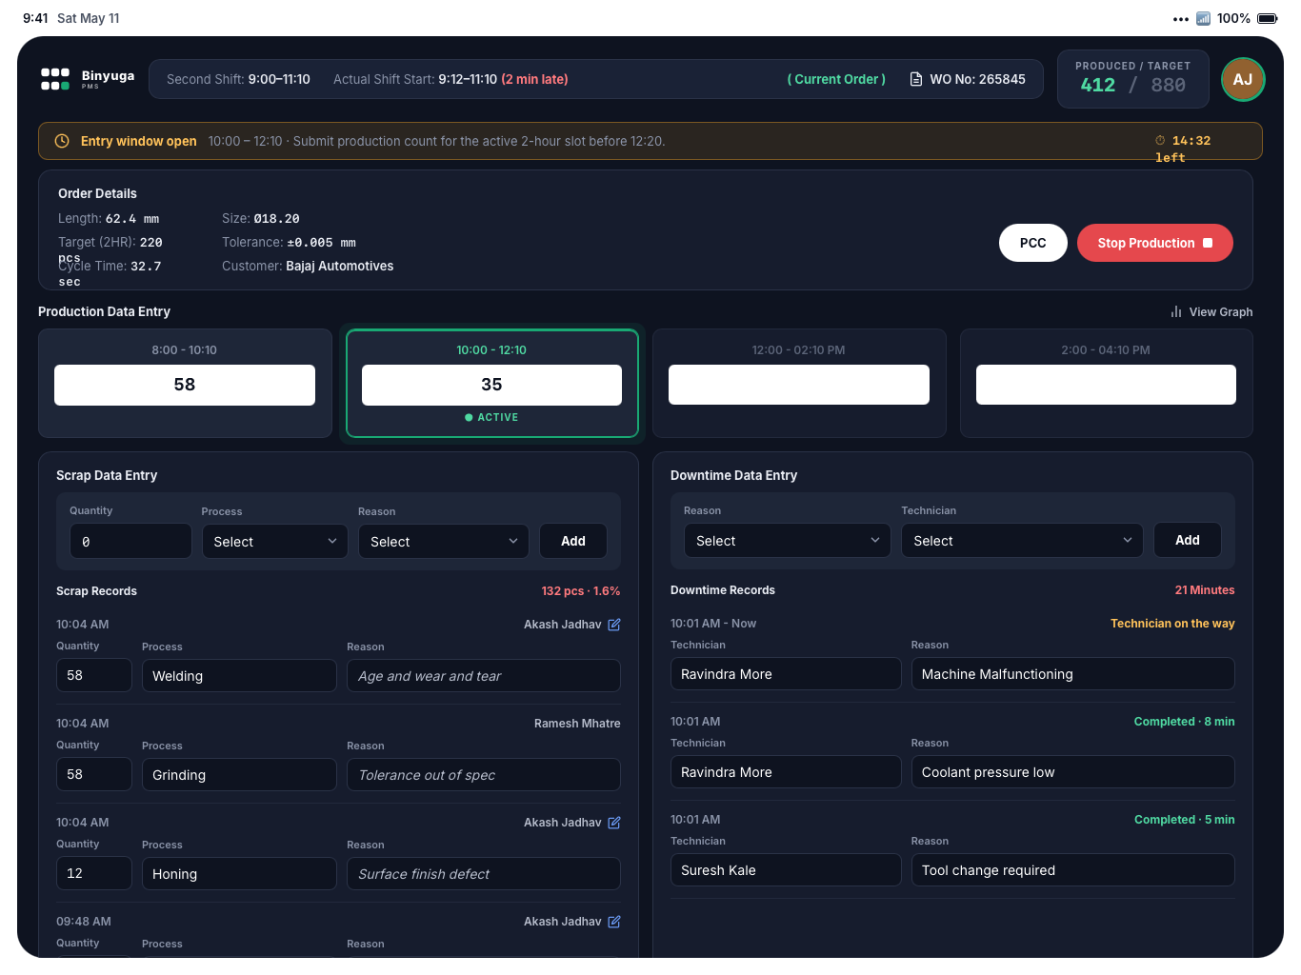The image size is (1301, 975).
Task: Click the 'Machine Malfunctioning' reason field
Action: [1073, 673]
